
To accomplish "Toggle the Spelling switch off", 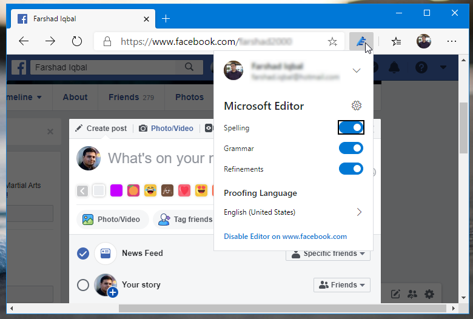I will [x=351, y=128].
